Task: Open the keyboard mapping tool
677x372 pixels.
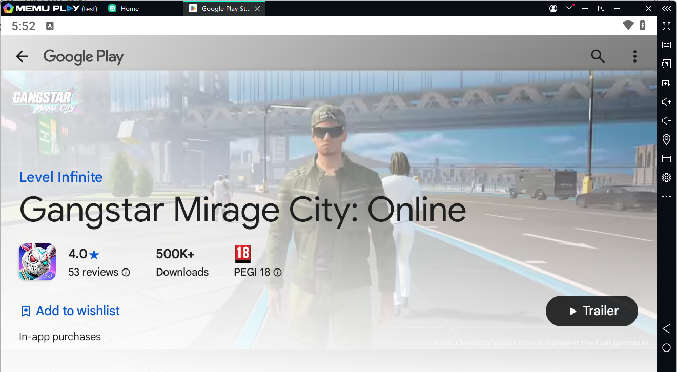Action: tap(666, 45)
